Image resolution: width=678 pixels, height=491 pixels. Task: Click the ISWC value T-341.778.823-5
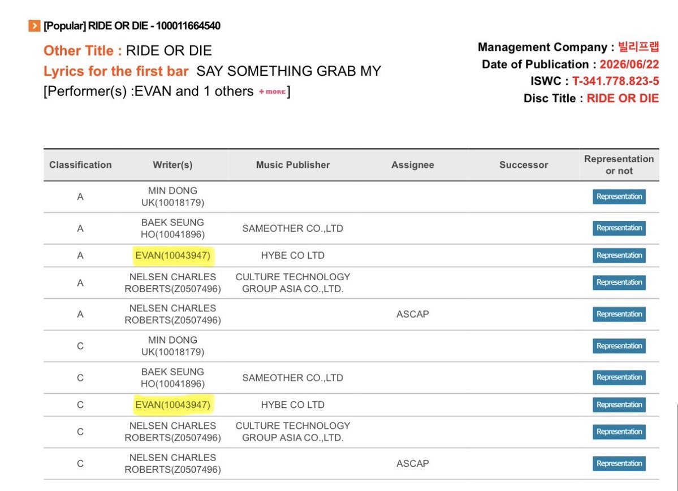pos(615,81)
